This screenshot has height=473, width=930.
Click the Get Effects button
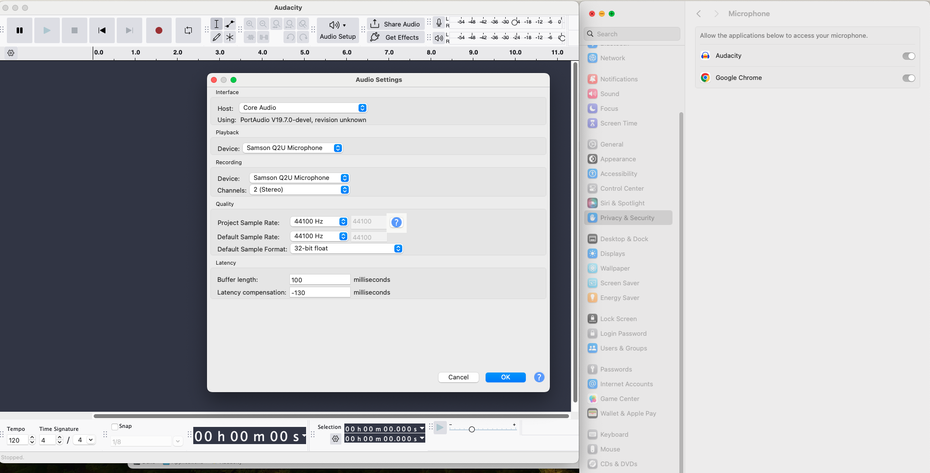[x=395, y=37]
